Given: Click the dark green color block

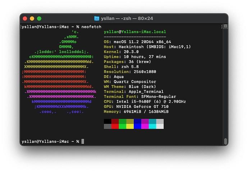Looking at the screenshot, I should 123,122.
